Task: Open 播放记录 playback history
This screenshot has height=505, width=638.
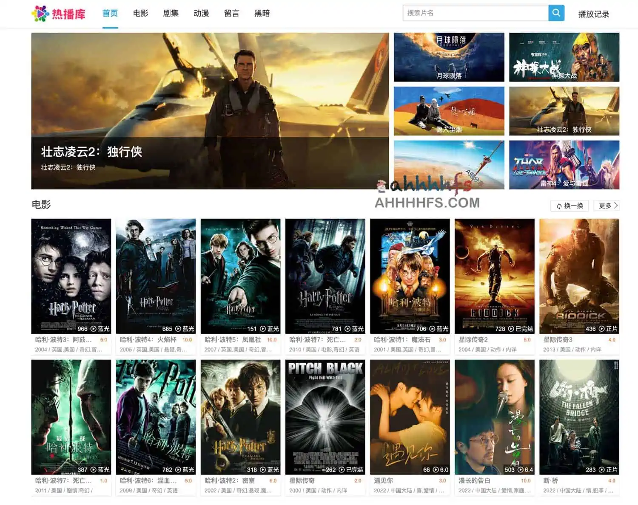Action: pyautogui.click(x=593, y=14)
